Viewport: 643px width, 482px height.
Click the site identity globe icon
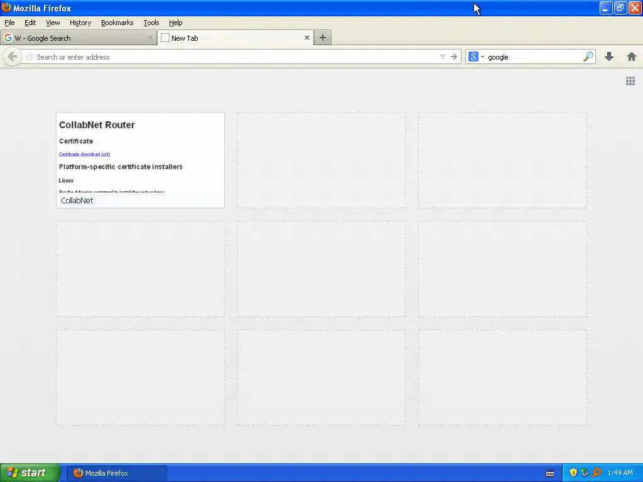coord(29,56)
